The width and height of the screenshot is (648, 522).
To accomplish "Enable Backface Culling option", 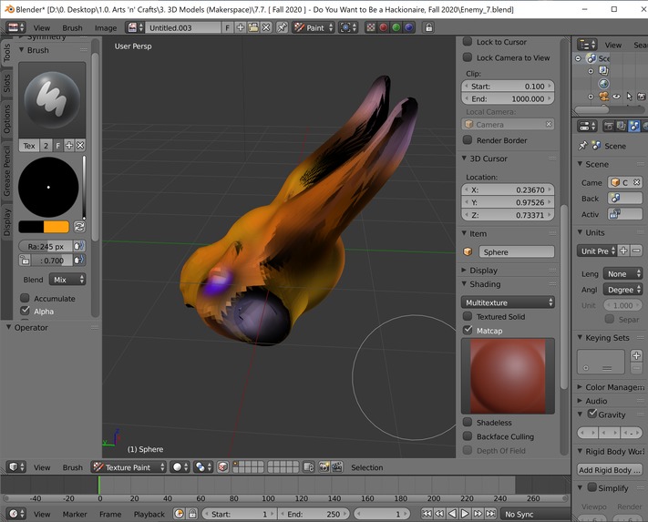I will [468, 436].
